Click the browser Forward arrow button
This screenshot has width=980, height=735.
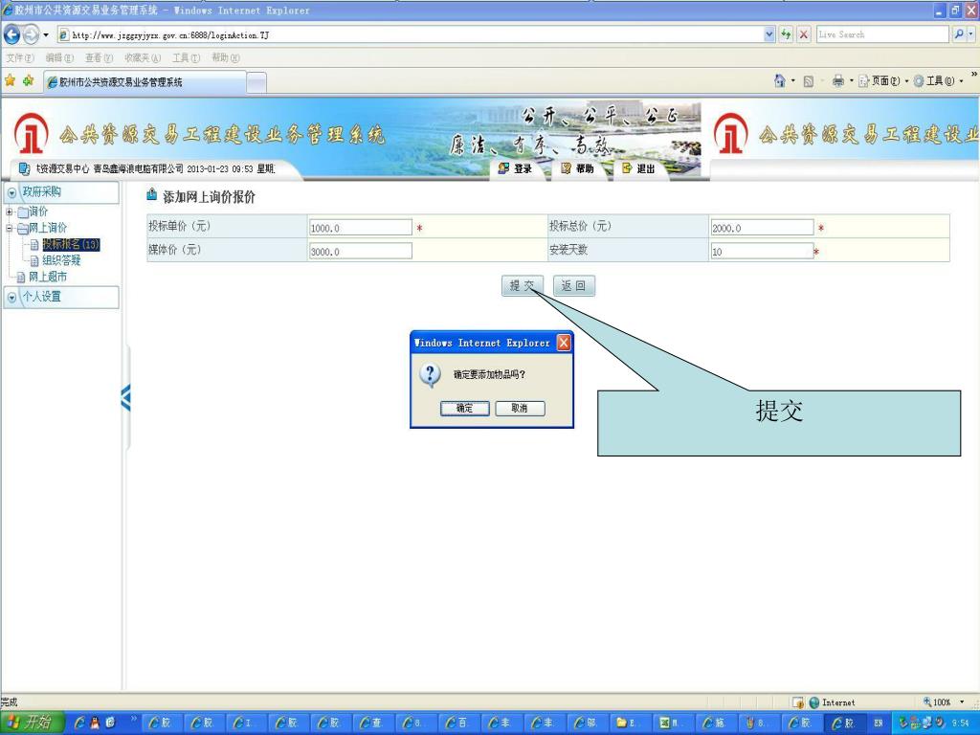tap(31, 34)
